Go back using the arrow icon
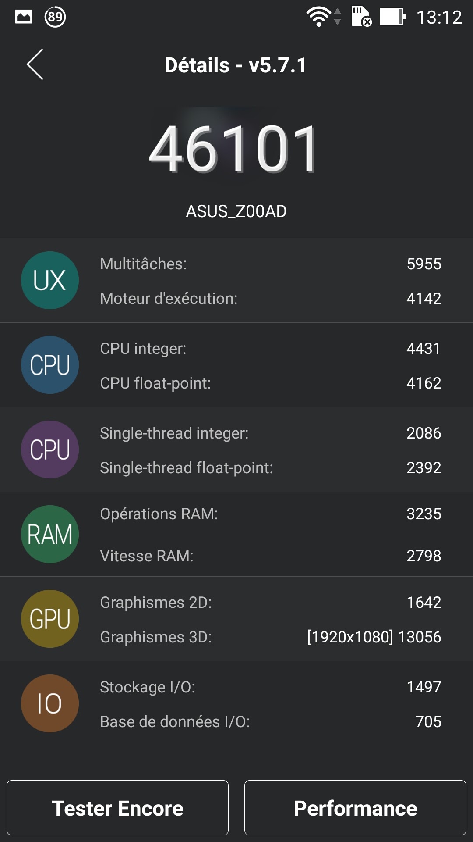Image resolution: width=473 pixels, height=842 pixels. [35, 64]
